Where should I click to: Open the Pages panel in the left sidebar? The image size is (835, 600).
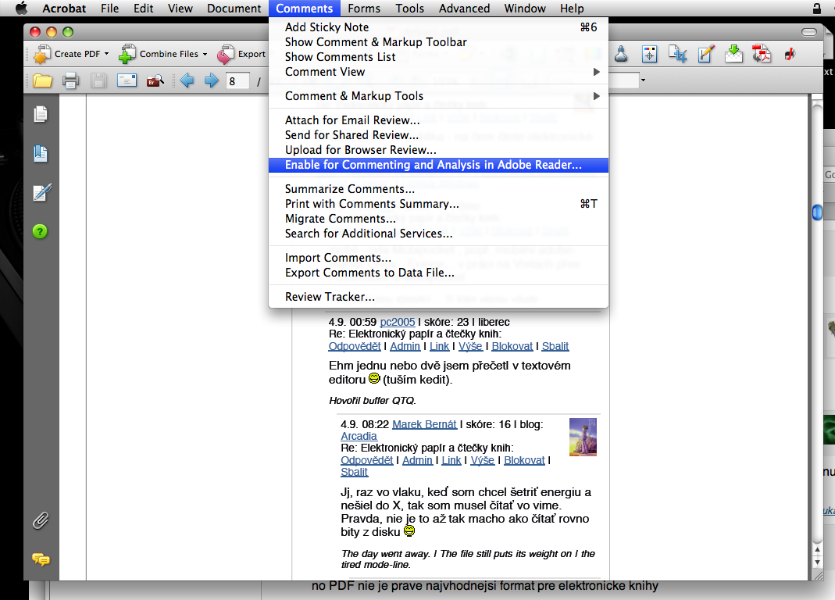tap(41, 114)
